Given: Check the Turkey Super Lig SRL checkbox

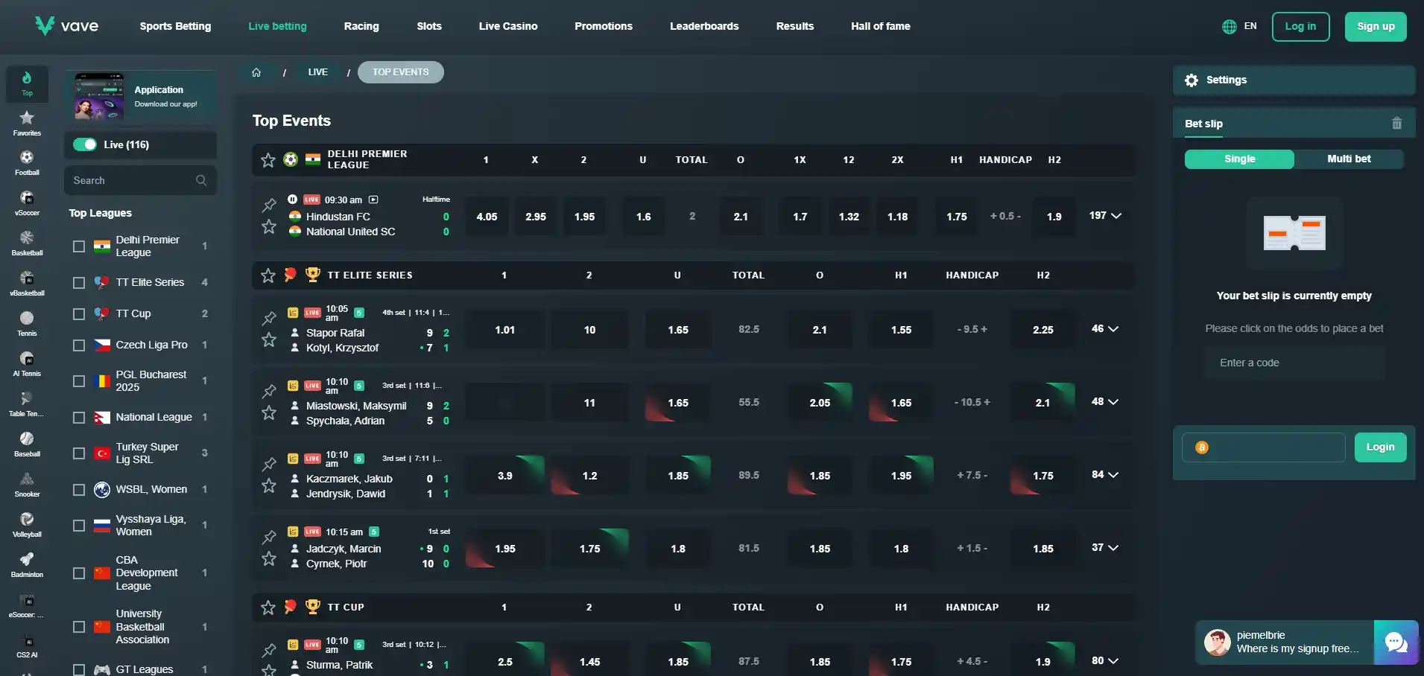Looking at the screenshot, I should point(79,453).
